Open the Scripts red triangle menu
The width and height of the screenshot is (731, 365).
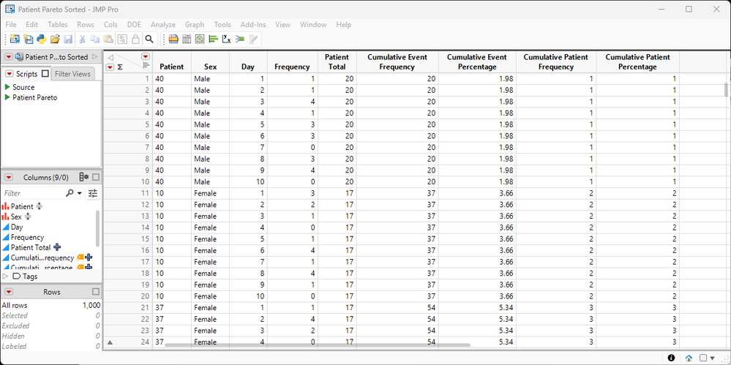tap(10, 74)
